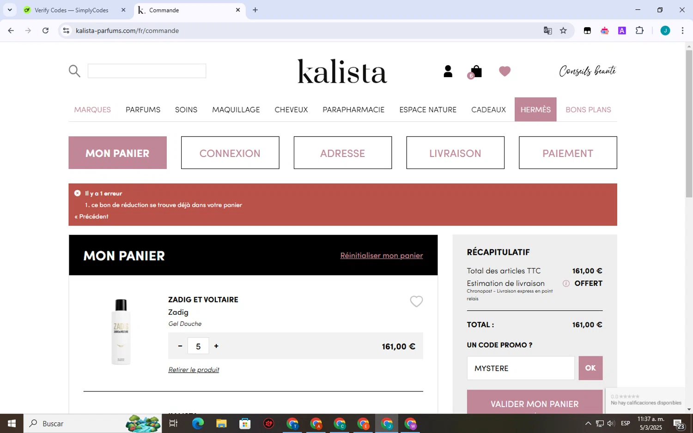Screen dimensions: 693x433
Task: Open the Chrome three-dot menu
Action: point(682,30)
